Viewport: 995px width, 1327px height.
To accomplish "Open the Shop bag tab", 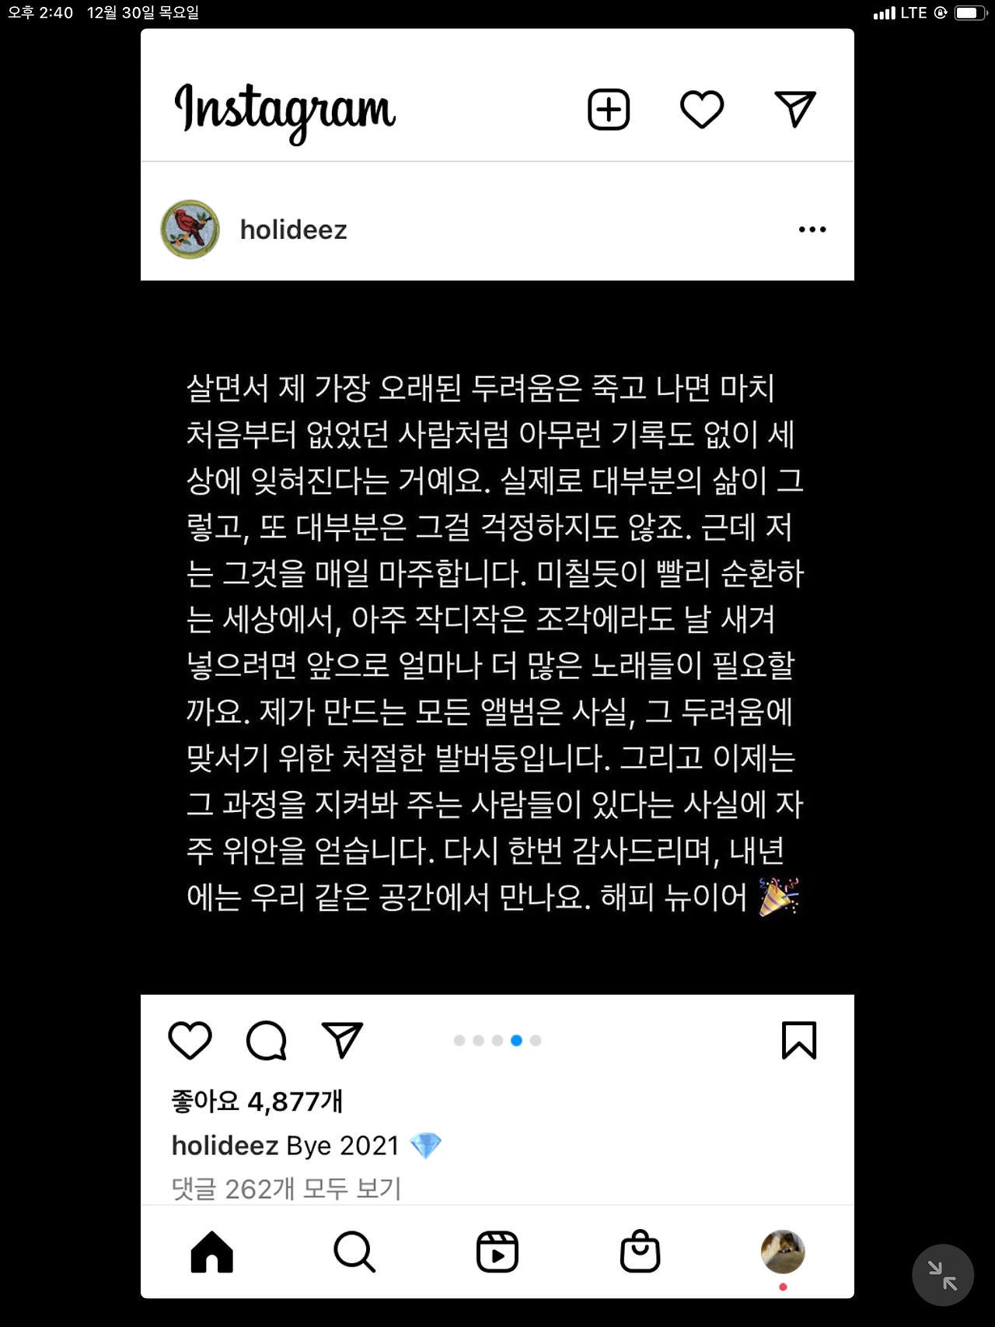I will pos(641,1252).
